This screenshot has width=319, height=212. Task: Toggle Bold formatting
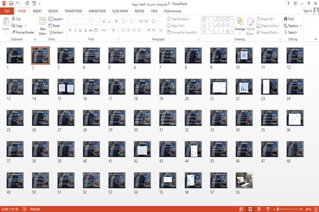pos(70,30)
